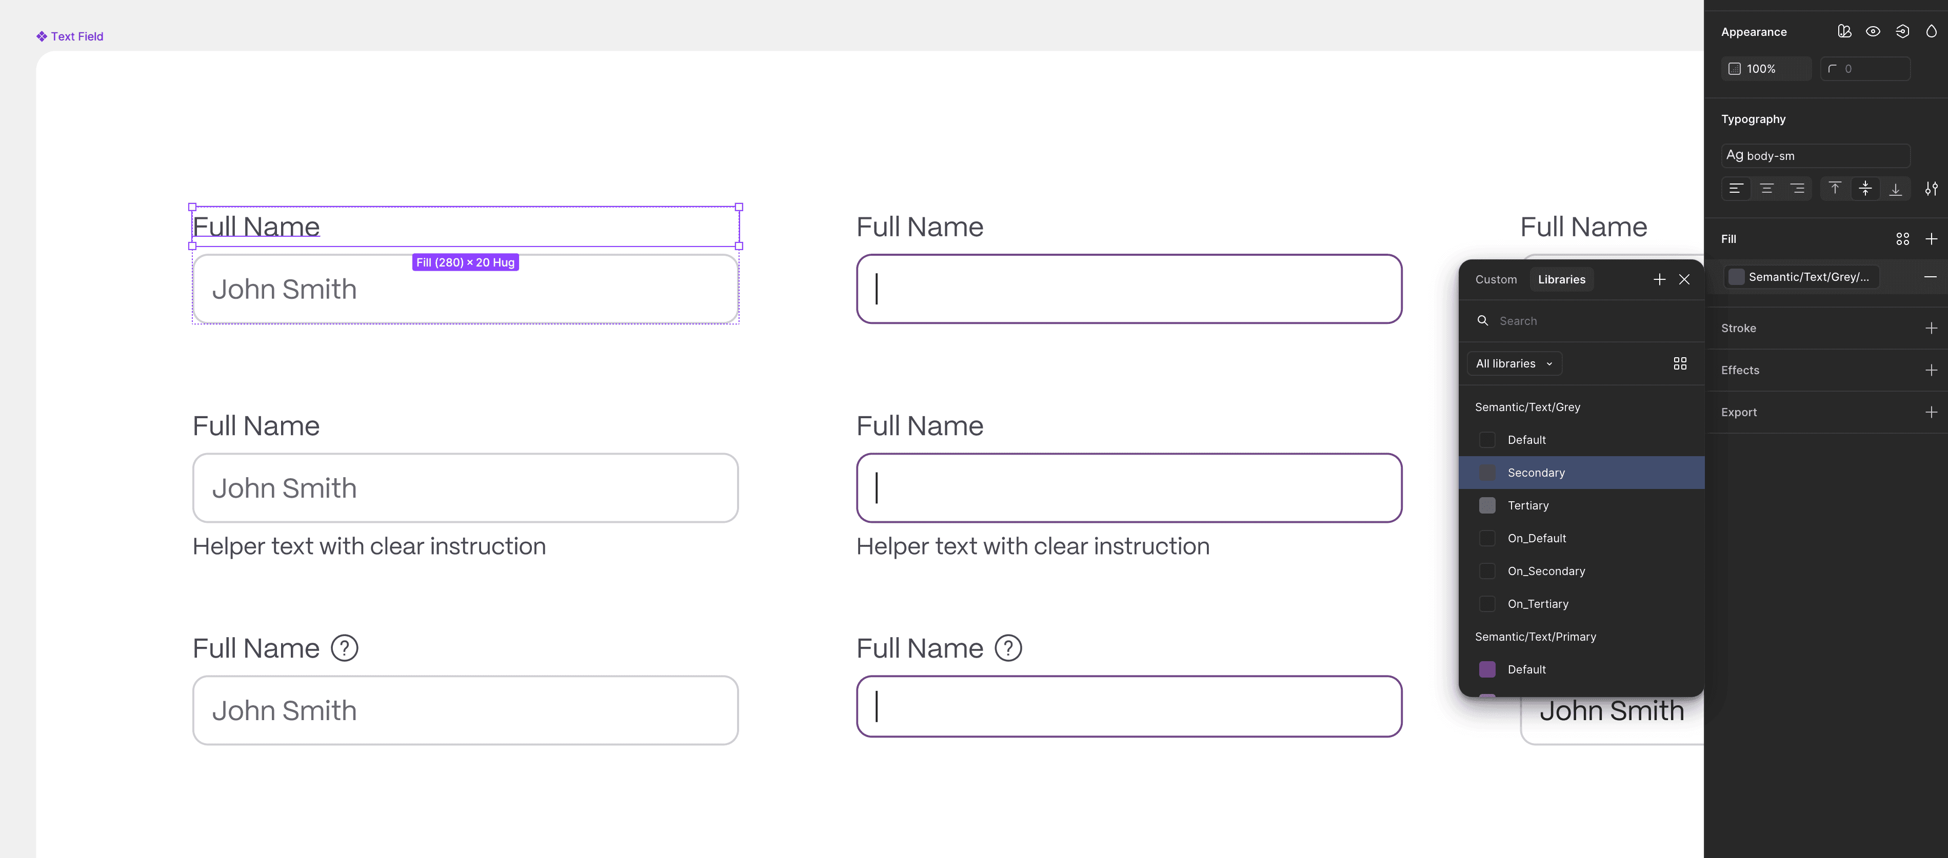1948x858 pixels.
Task: Click the Appearance section label
Action: tap(1754, 32)
